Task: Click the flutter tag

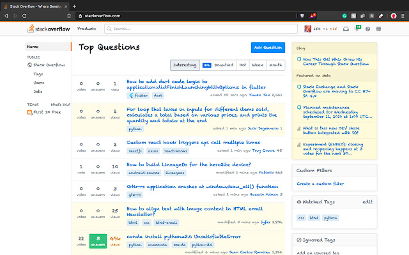Action: (138, 96)
